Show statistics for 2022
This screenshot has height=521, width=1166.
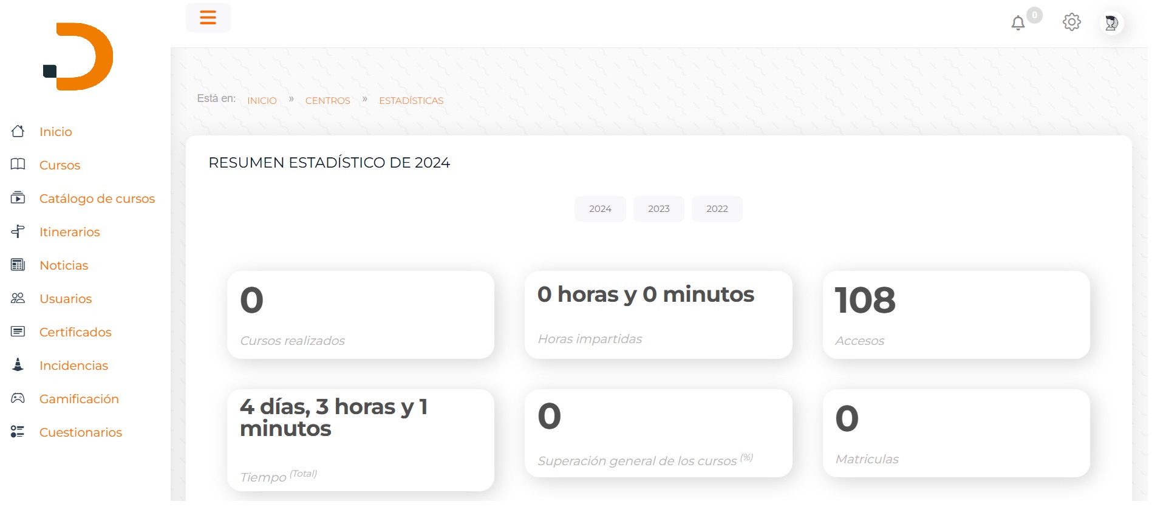(x=717, y=209)
